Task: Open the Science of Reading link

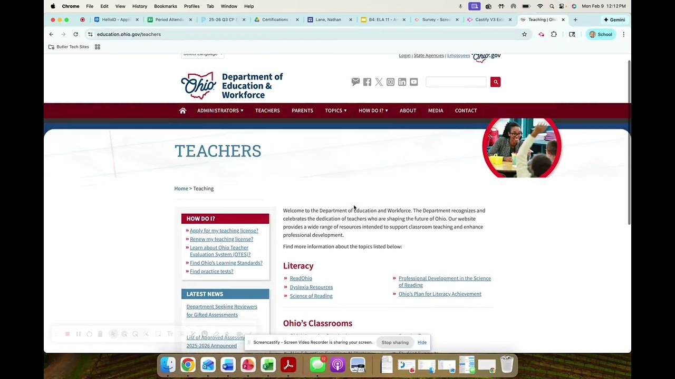Action: coord(311,296)
